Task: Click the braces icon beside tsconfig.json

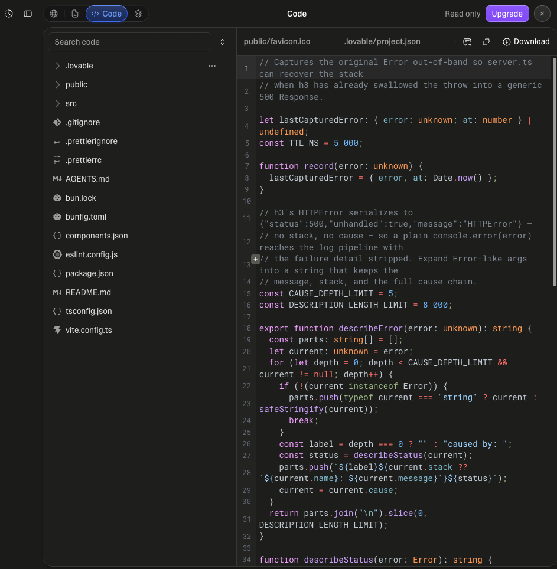Action: [57, 311]
